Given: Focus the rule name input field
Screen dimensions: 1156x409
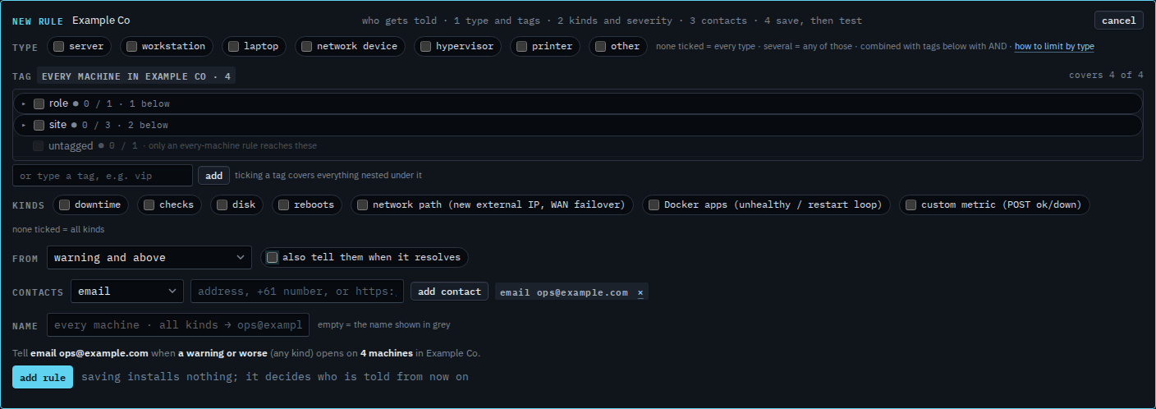Looking at the screenshot, I should coord(178,324).
